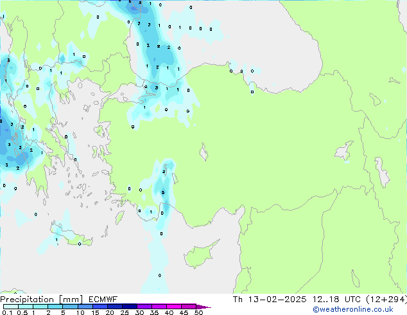Click the "Th 13-02-2025" date text
This screenshot has width=407, height=315.
[x=270, y=300]
